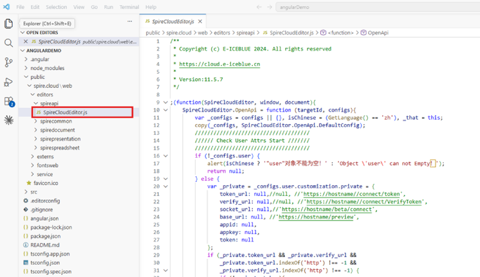The height and width of the screenshot is (277, 480).
Task: Click the 'spire.cloud' breadcrumb segment
Action: point(179,33)
